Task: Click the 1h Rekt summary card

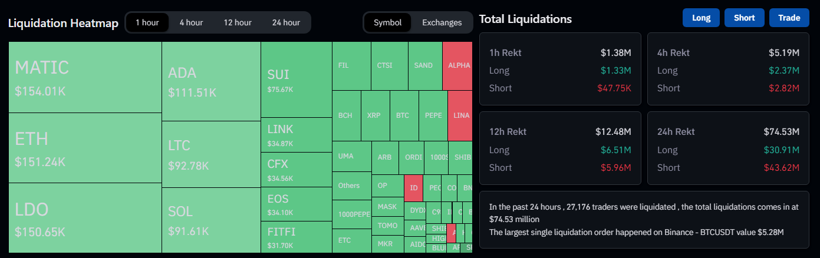Action: click(x=560, y=70)
